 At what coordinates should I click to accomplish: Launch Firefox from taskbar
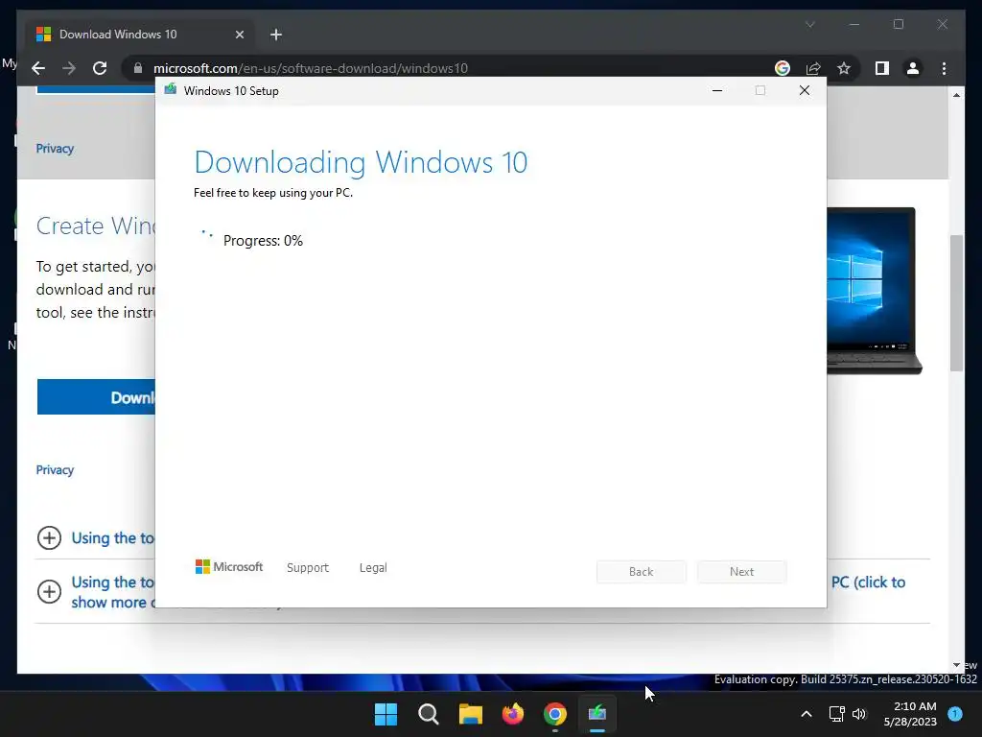tap(513, 714)
